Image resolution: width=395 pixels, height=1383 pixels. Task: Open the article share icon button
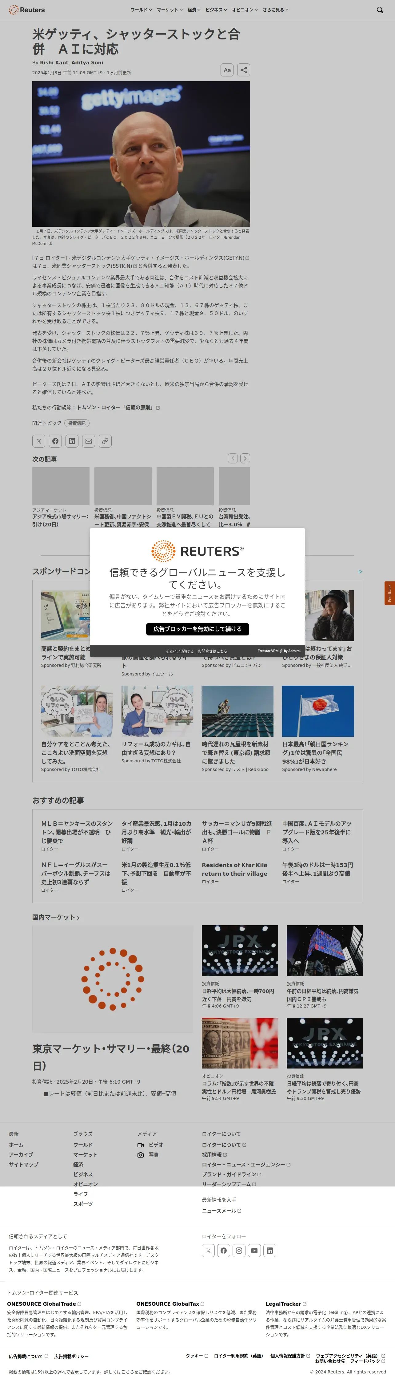click(243, 70)
